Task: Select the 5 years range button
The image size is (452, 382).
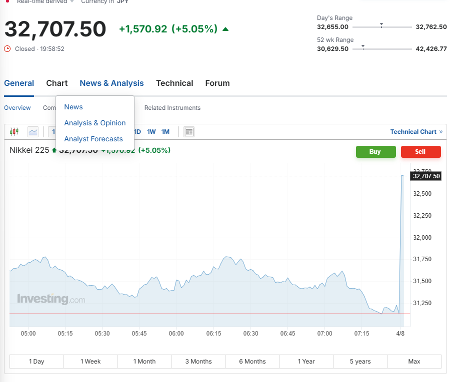Action: click(x=360, y=362)
